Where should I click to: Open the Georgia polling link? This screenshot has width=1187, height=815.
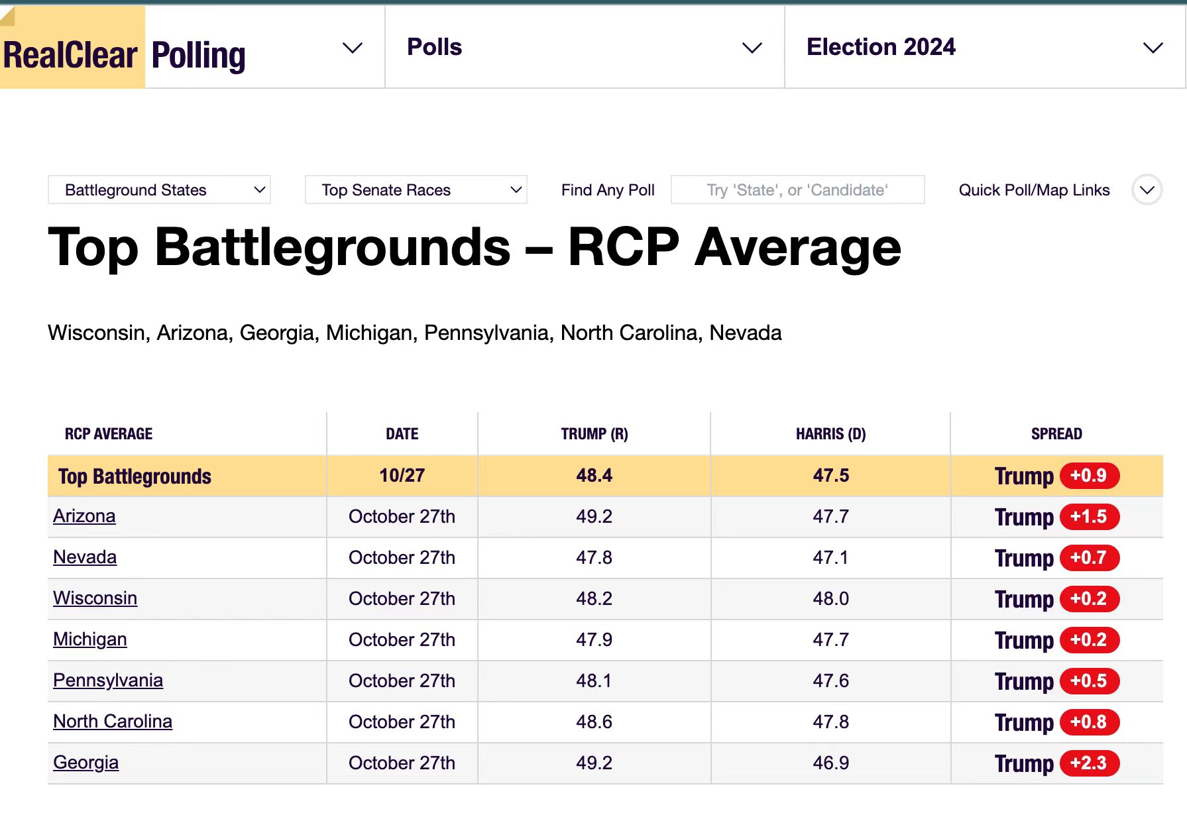85,763
